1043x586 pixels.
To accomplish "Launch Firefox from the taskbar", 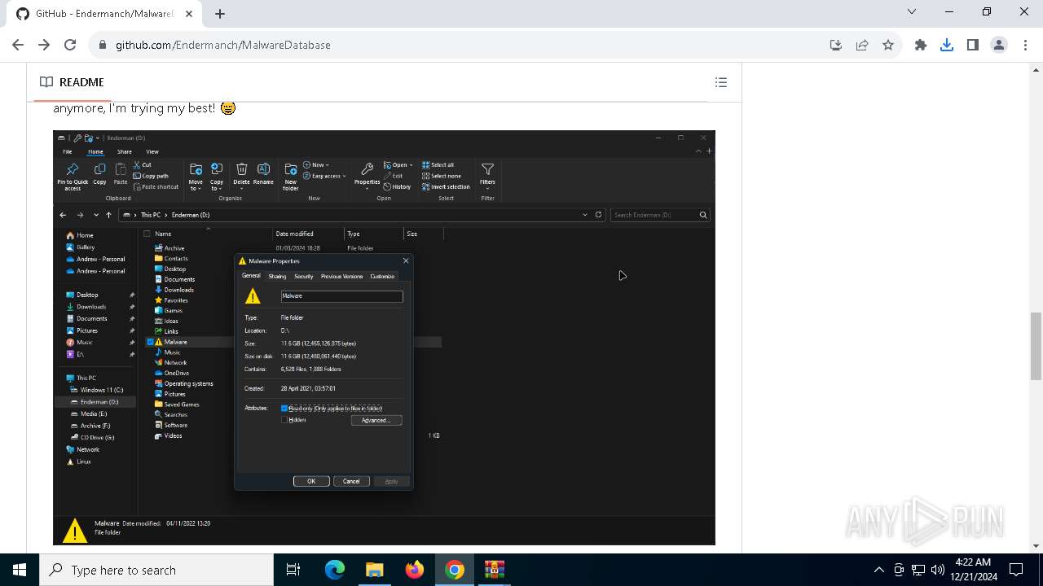I will pos(415,570).
